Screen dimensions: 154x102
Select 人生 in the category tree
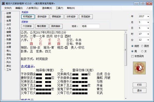[9, 28]
